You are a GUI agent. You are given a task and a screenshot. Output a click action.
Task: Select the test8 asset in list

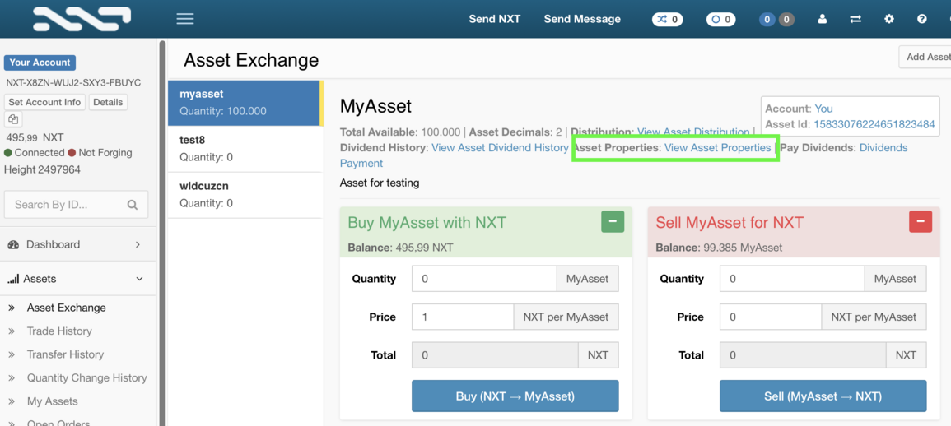[245, 148]
